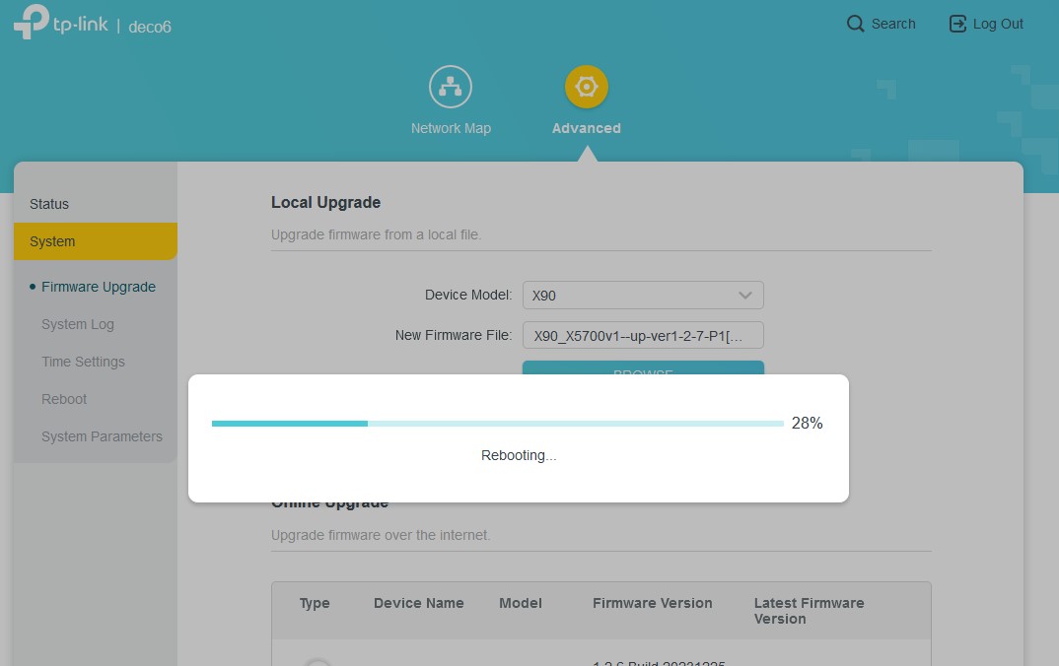Open System Parameters in sidebar
The width and height of the screenshot is (1059, 666).
(102, 436)
